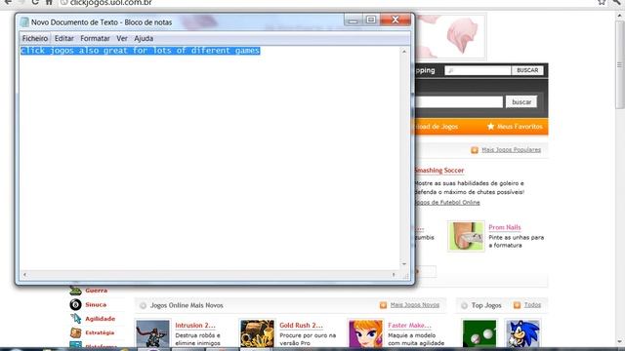The width and height of the screenshot is (625, 351).
Task: Click the lowercase buscar button
Action: (521, 101)
